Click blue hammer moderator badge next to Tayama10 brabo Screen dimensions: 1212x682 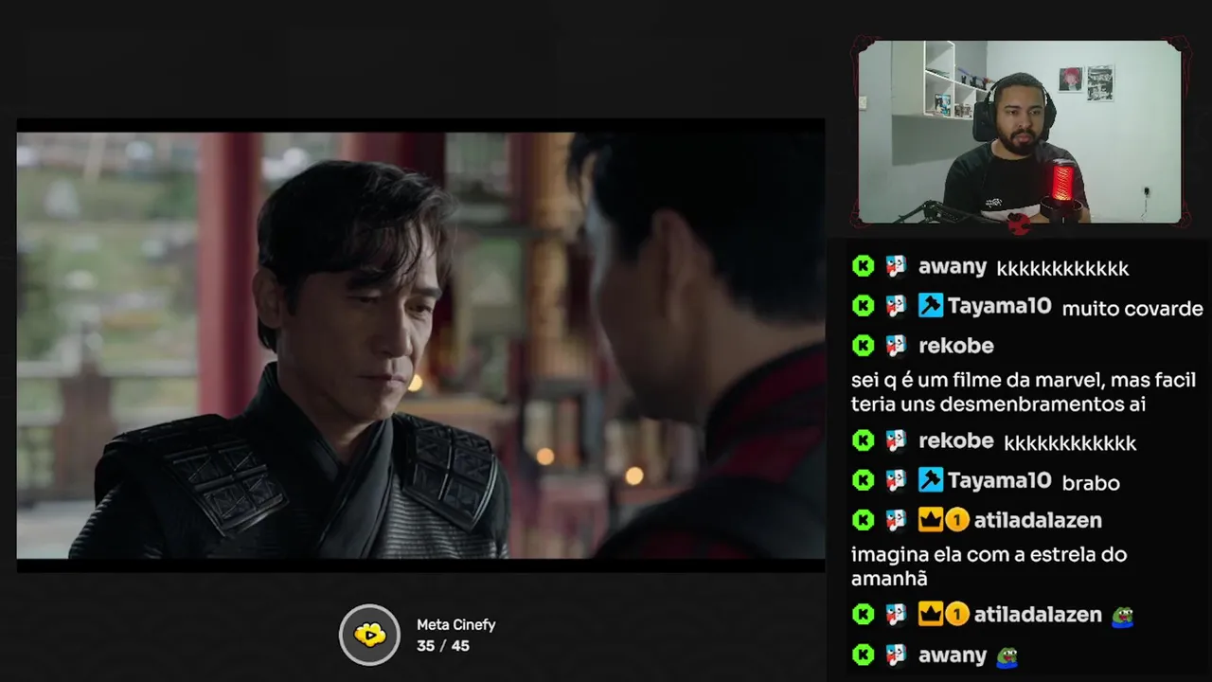coord(931,480)
